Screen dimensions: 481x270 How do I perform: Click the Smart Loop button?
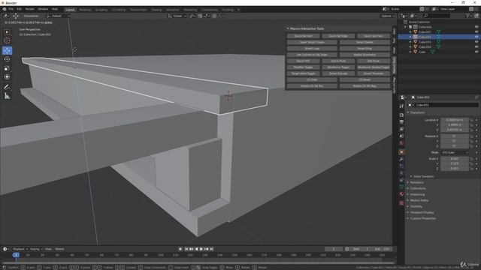(312, 48)
